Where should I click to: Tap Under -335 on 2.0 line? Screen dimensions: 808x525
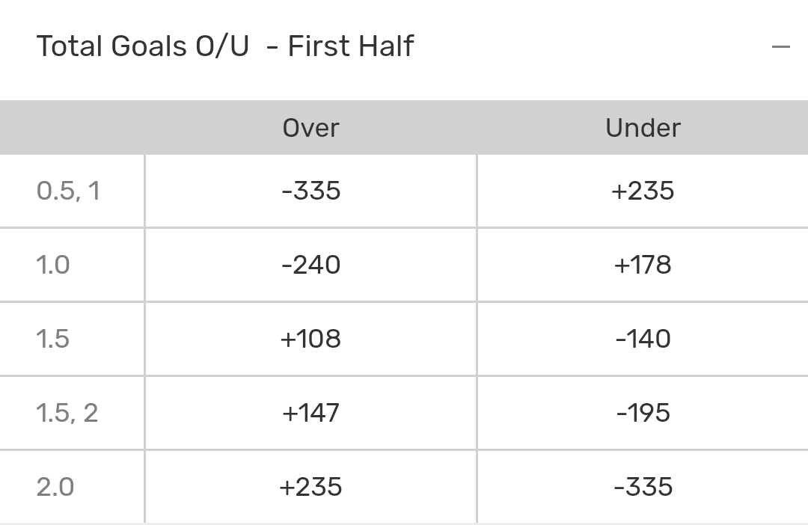(x=643, y=487)
